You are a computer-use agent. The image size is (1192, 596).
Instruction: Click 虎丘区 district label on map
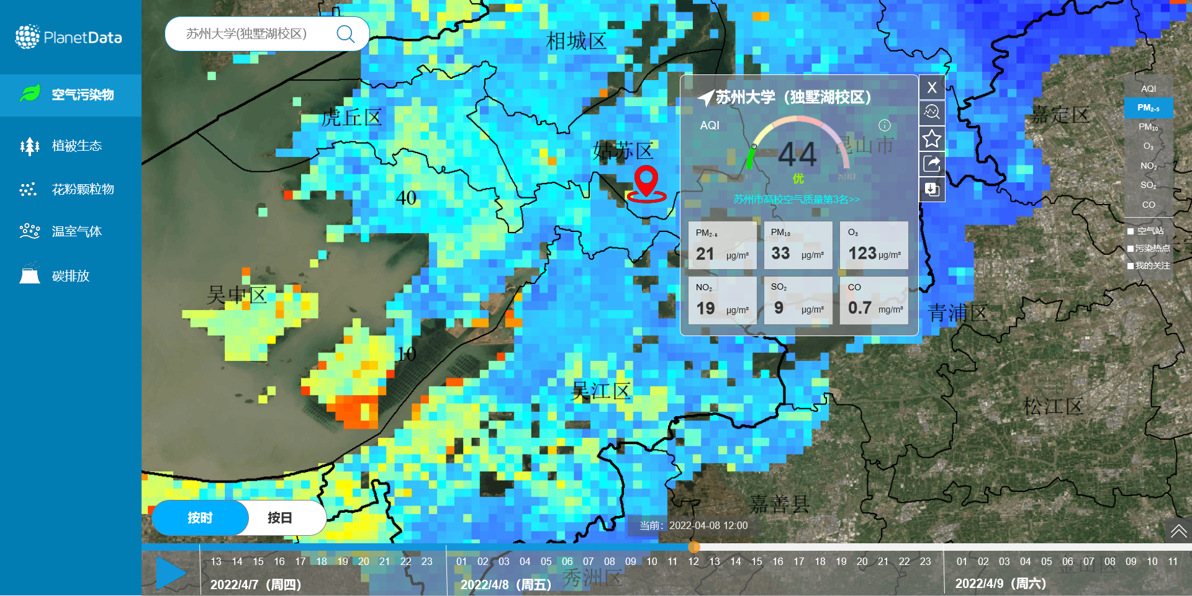point(351,117)
